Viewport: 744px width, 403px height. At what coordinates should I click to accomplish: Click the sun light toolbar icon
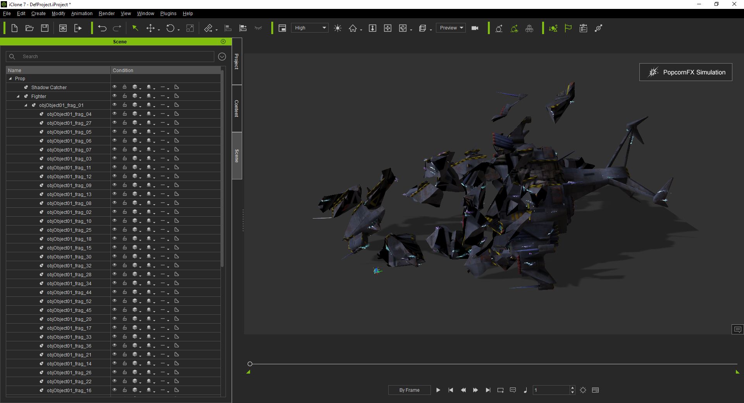(x=338, y=28)
